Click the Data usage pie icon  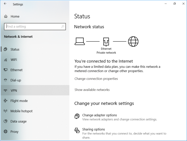coord(5,121)
